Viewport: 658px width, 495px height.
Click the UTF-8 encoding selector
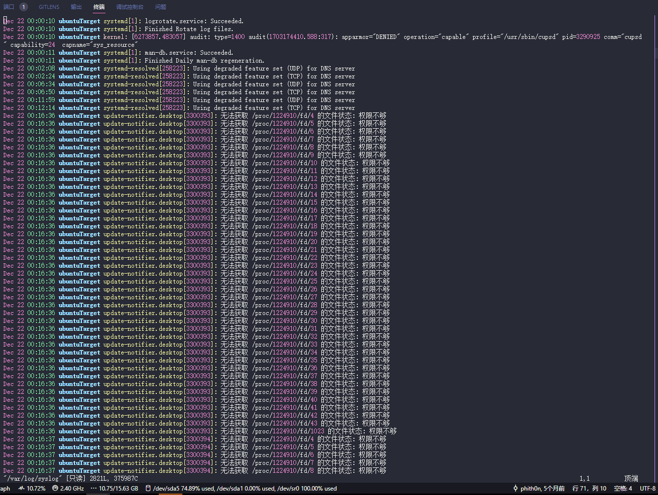click(648, 489)
